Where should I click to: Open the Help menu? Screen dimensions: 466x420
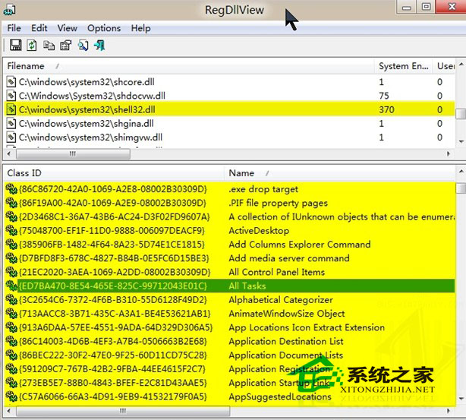(x=141, y=28)
